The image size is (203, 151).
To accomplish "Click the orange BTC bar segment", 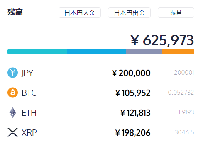I will pos(178,51).
